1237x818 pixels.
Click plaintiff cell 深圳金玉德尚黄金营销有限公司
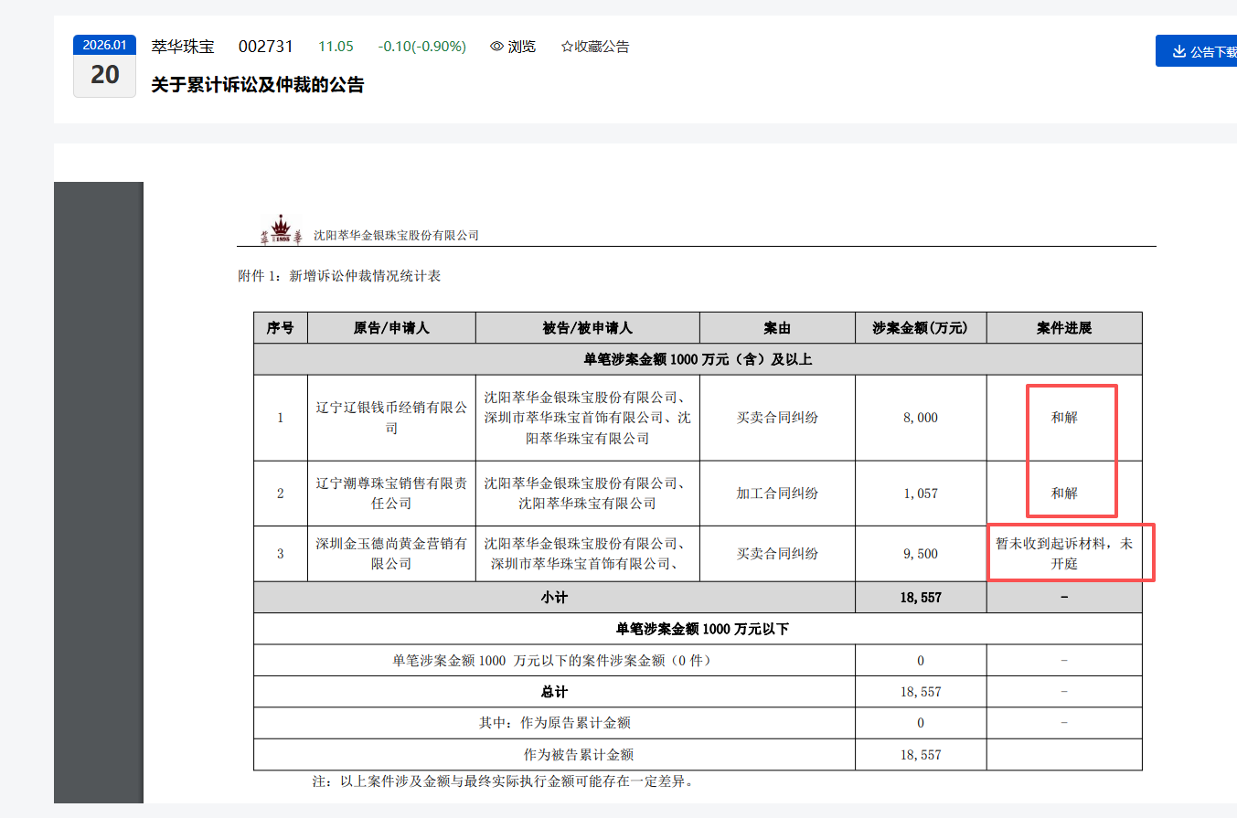click(x=391, y=554)
